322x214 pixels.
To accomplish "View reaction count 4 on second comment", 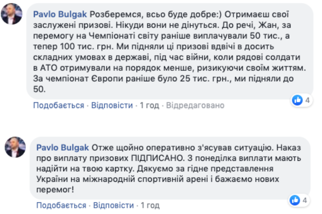I will 305,201.
